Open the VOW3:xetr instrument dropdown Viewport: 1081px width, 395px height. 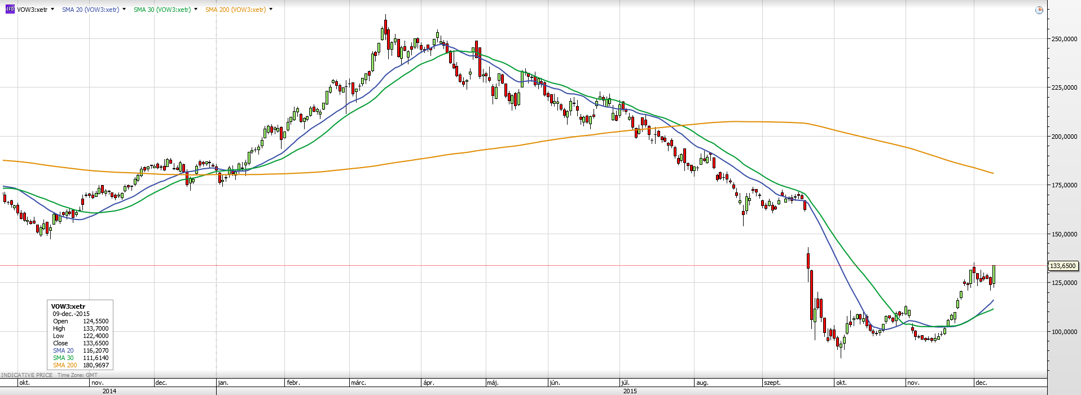(52, 10)
